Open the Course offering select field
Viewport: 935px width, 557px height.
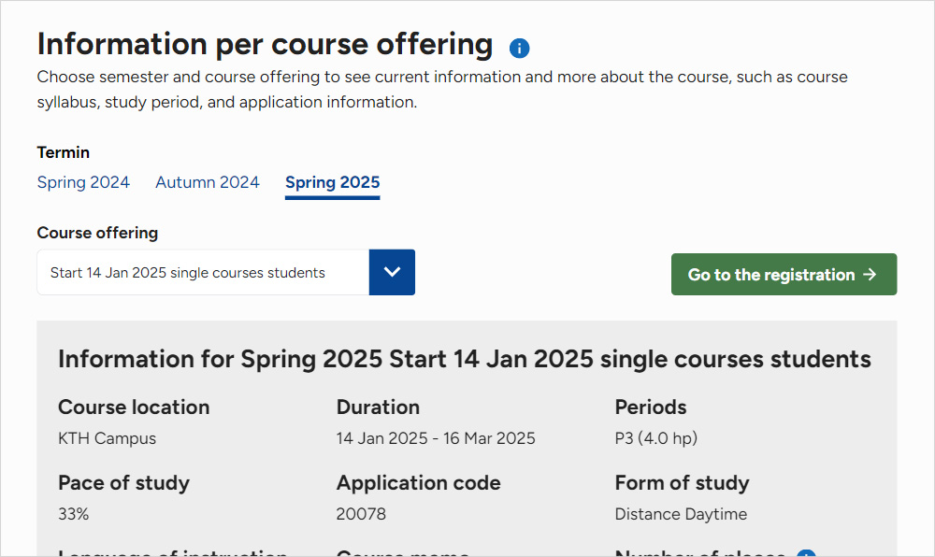click(203, 273)
